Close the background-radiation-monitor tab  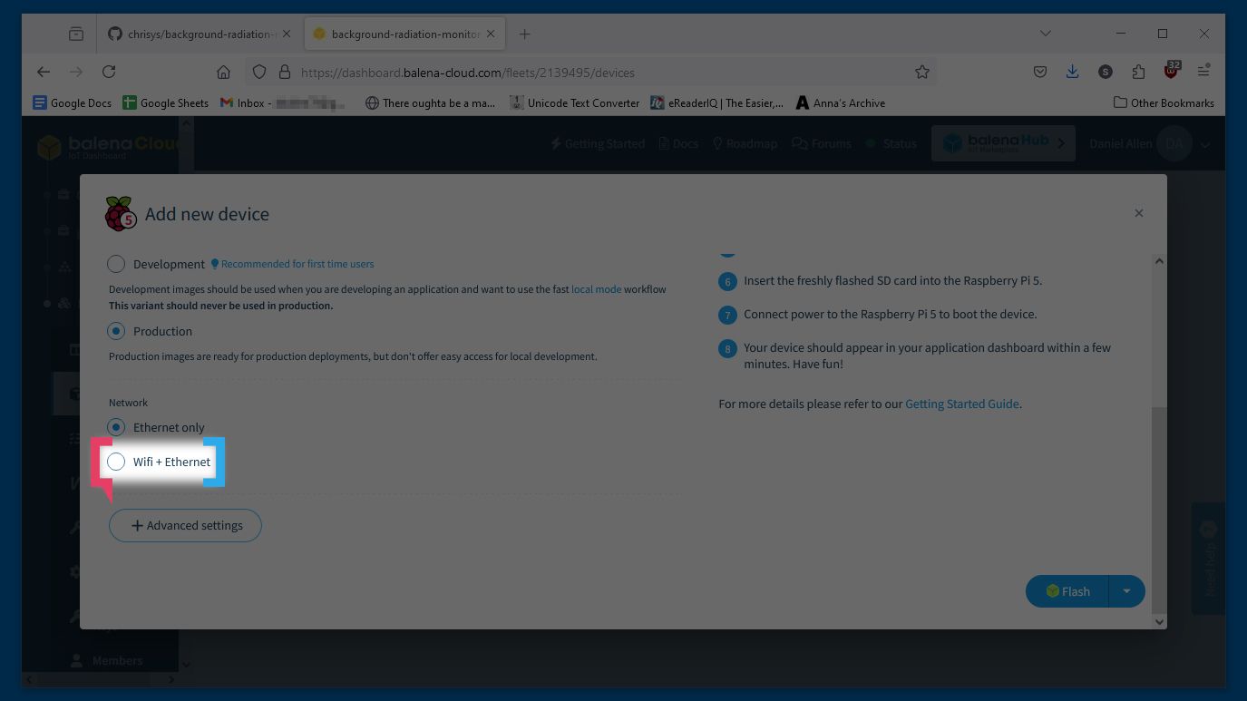click(x=491, y=34)
